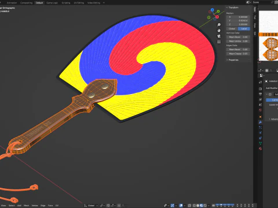Select material preview viewport shading
This screenshot has height=208, width=278.
[202, 206]
